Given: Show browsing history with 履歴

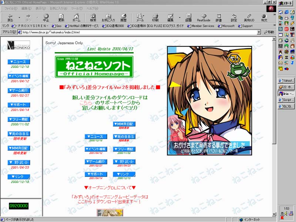Looking at the screenshot, I should click(123, 18).
